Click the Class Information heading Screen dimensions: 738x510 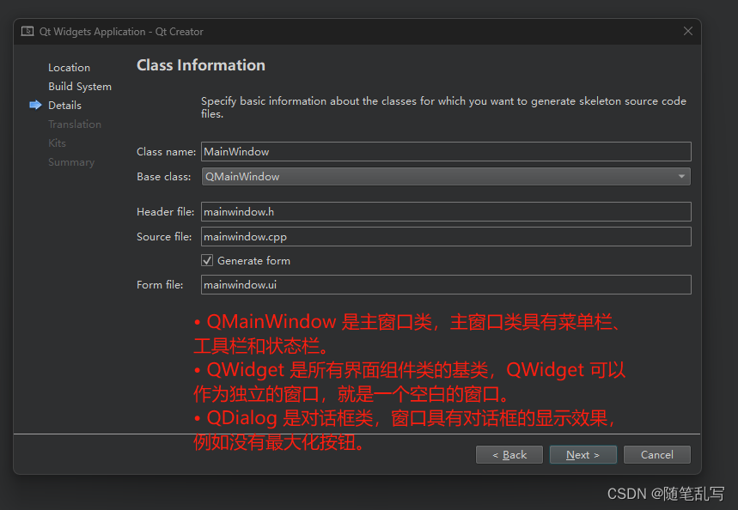[x=200, y=65]
